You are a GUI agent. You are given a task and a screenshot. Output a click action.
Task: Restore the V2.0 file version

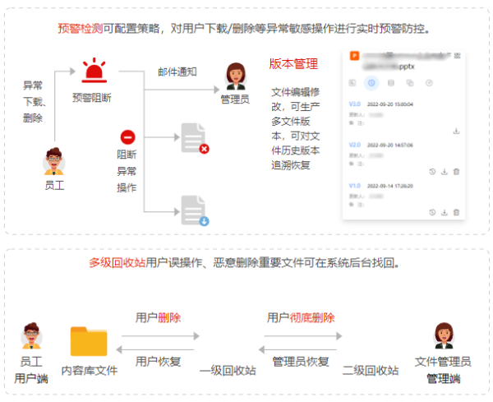[x=432, y=172]
